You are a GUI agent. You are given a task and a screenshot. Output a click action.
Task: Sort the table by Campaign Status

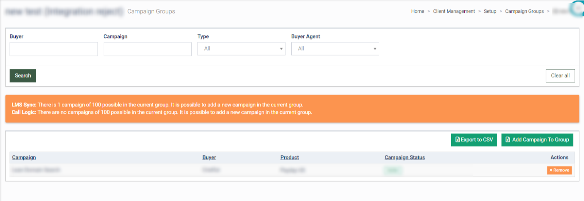click(x=404, y=157)
